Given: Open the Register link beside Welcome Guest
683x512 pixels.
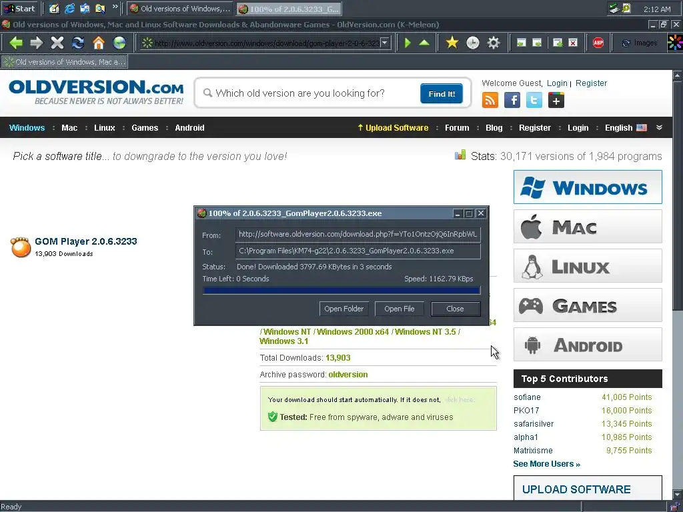Looking at the screenshot, I should click(591, 83).
